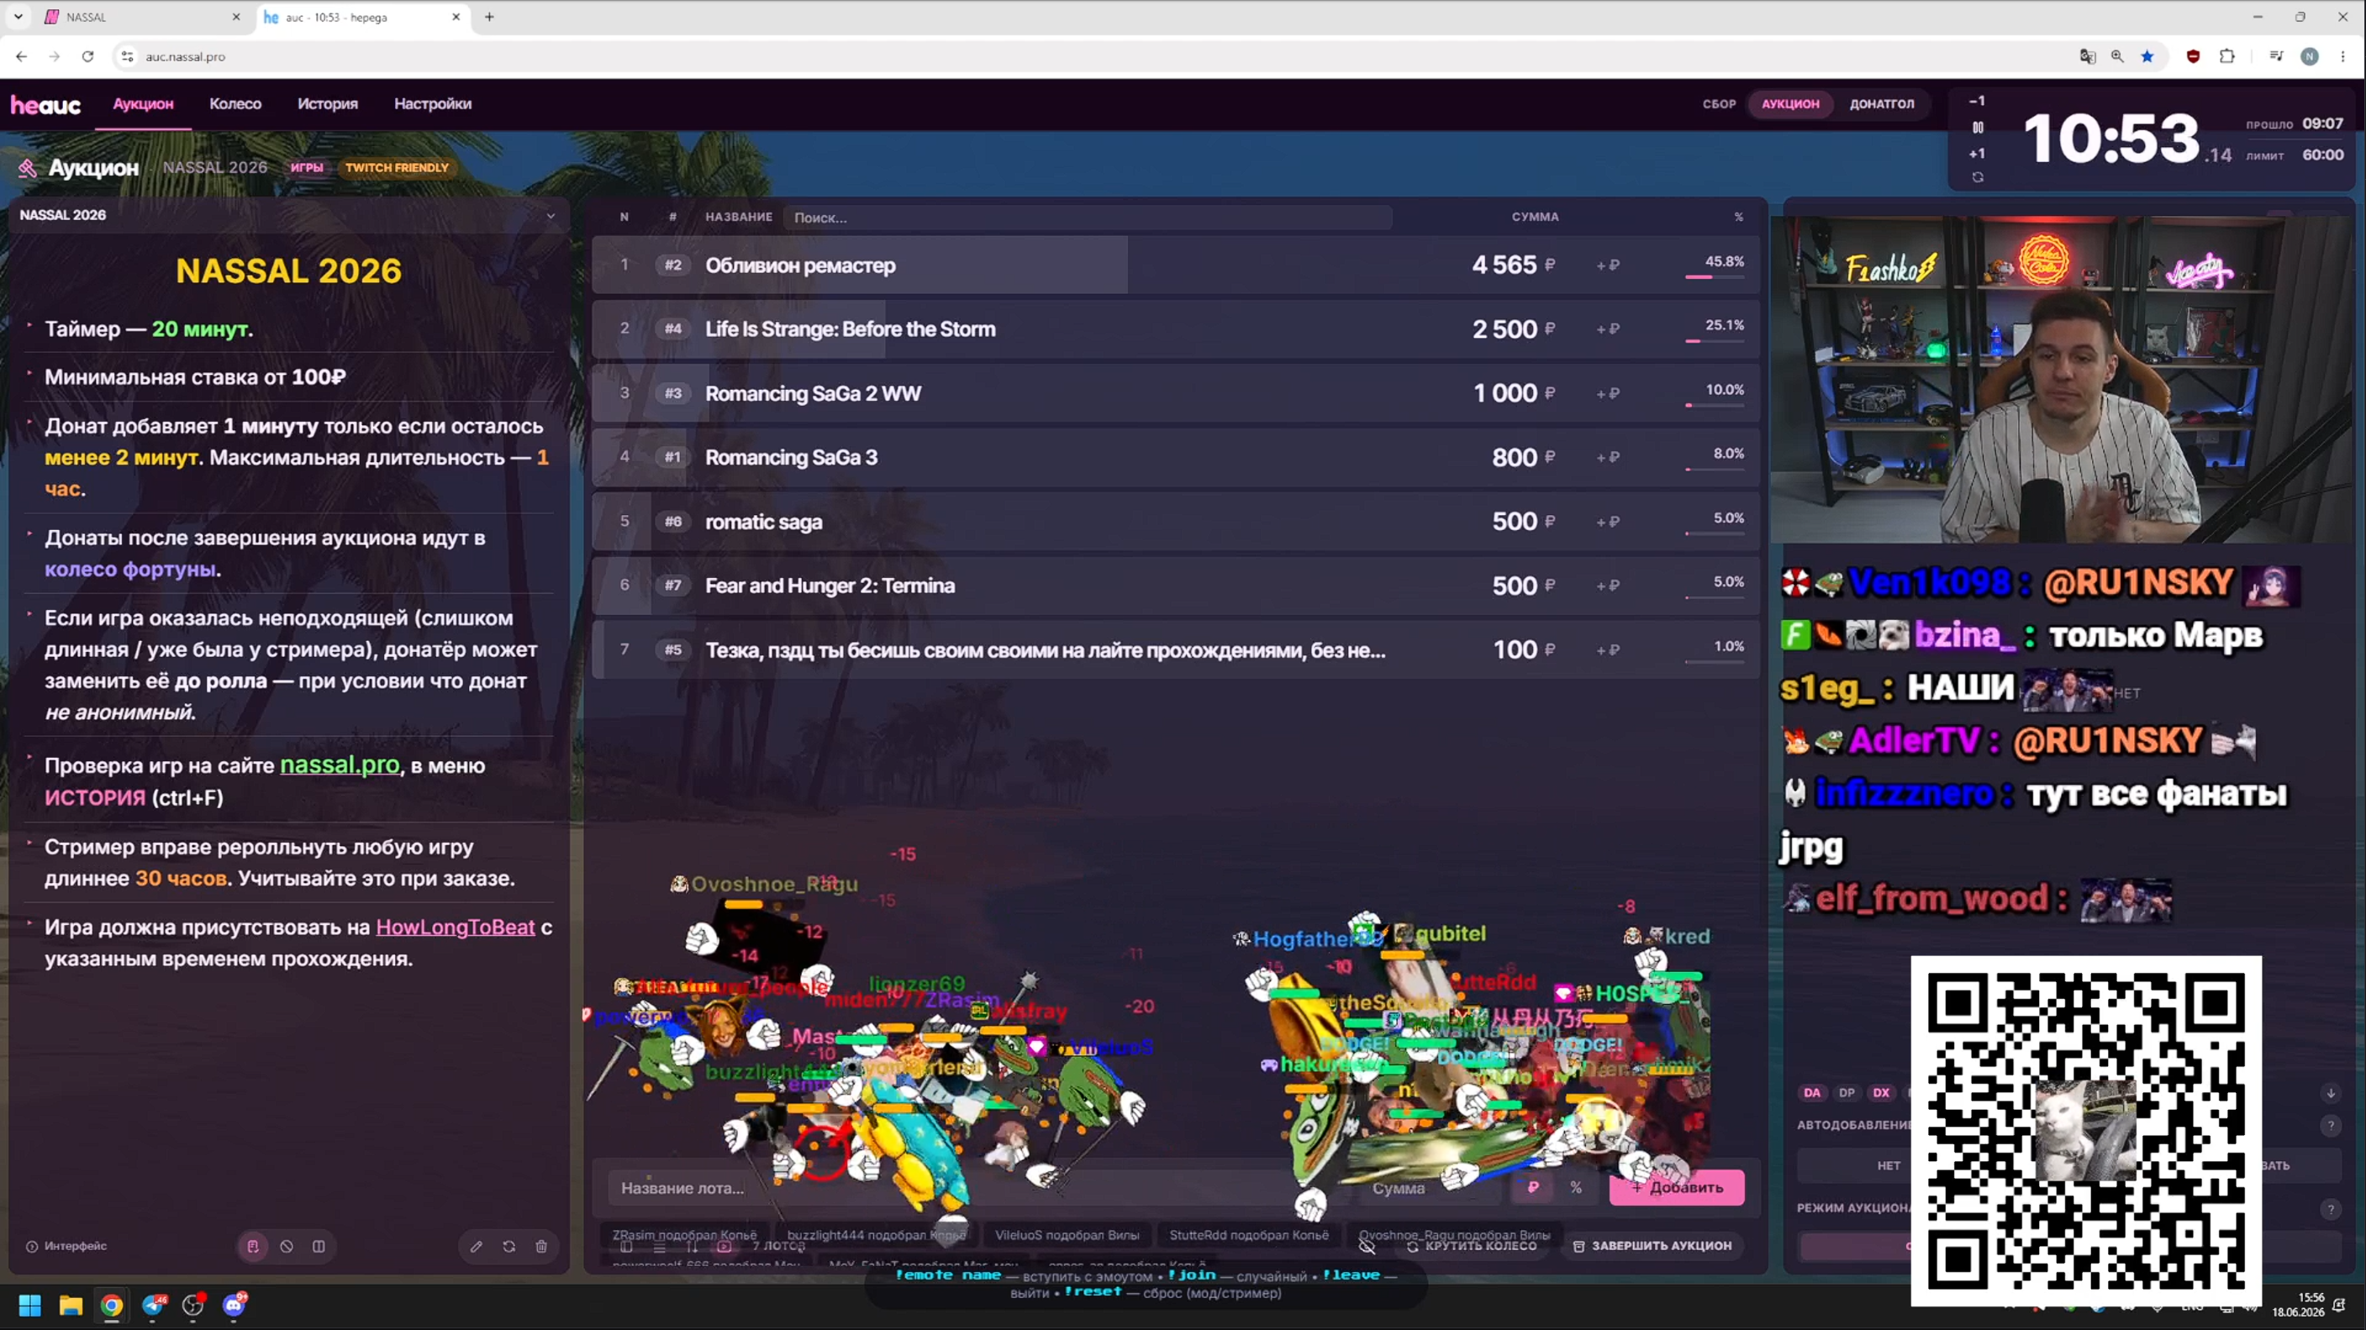Switch mode to Донатгол
The width and height of the screenshot is (2366, 1330).
(x=1882, y=103)
